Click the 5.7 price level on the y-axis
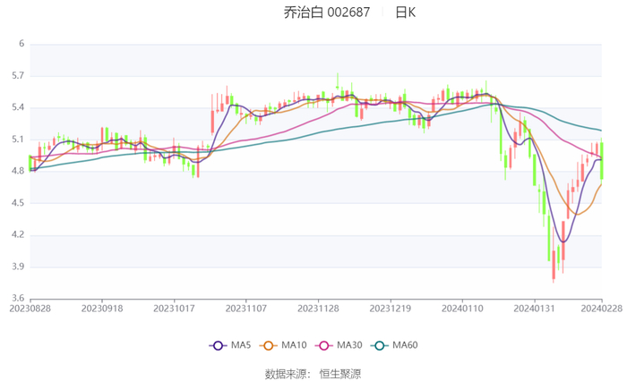The width and height of the screenshot is (627, 381). pos(18,76)
